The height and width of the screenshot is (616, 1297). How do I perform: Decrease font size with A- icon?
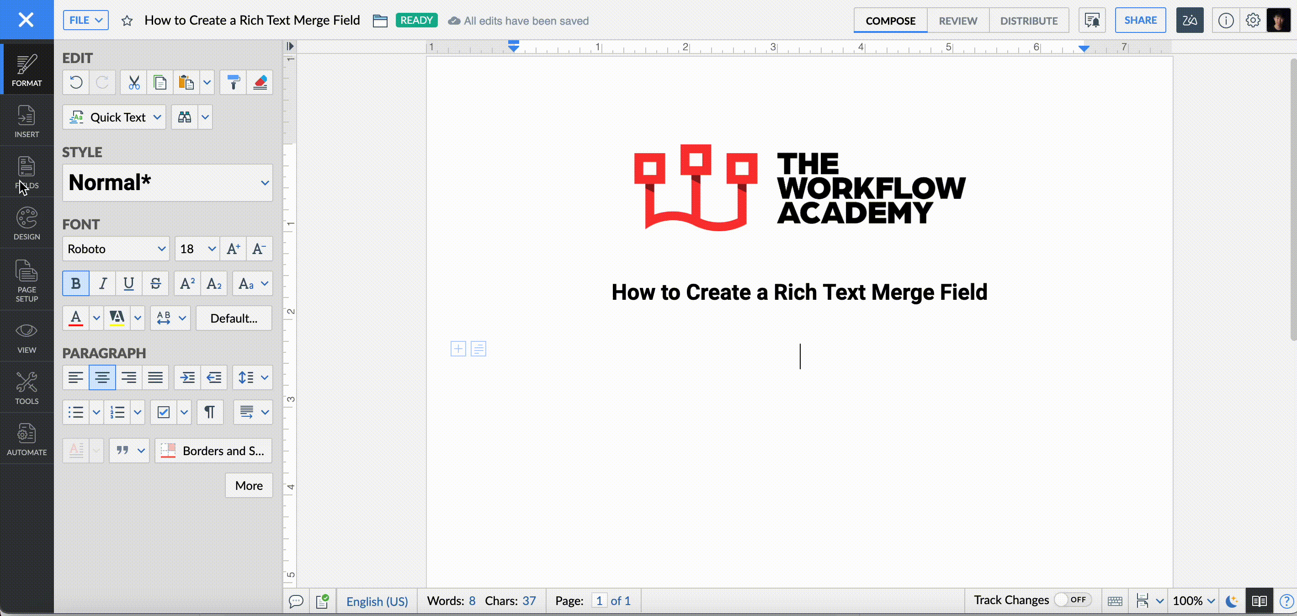tap(259, 249)
